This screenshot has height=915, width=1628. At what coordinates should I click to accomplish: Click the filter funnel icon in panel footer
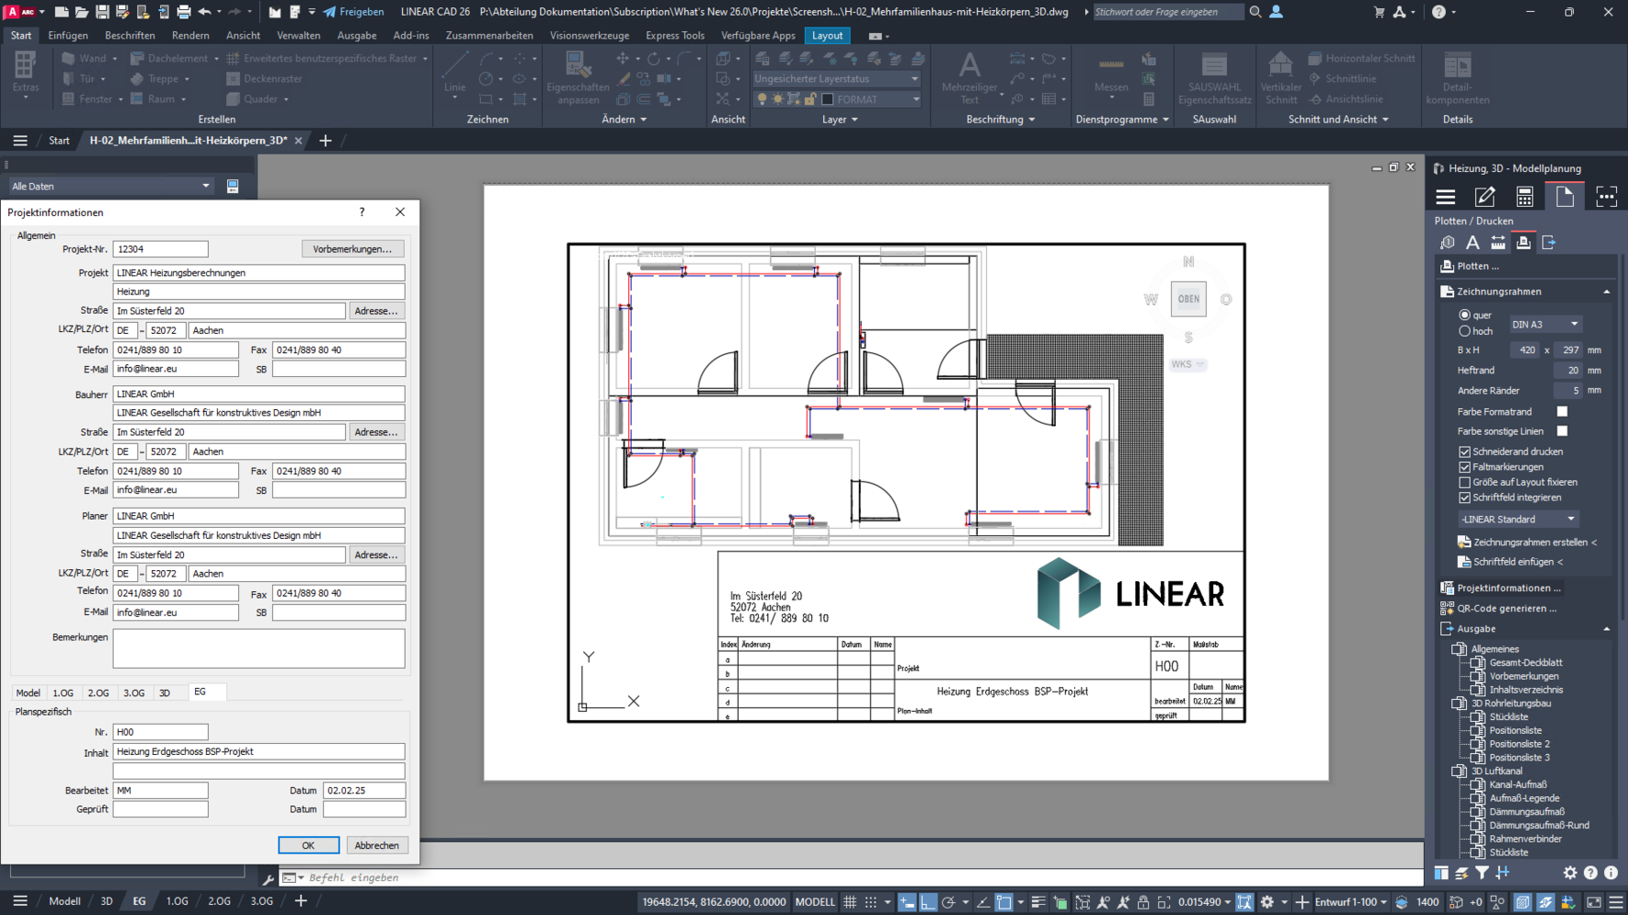tap(1481, 873)
